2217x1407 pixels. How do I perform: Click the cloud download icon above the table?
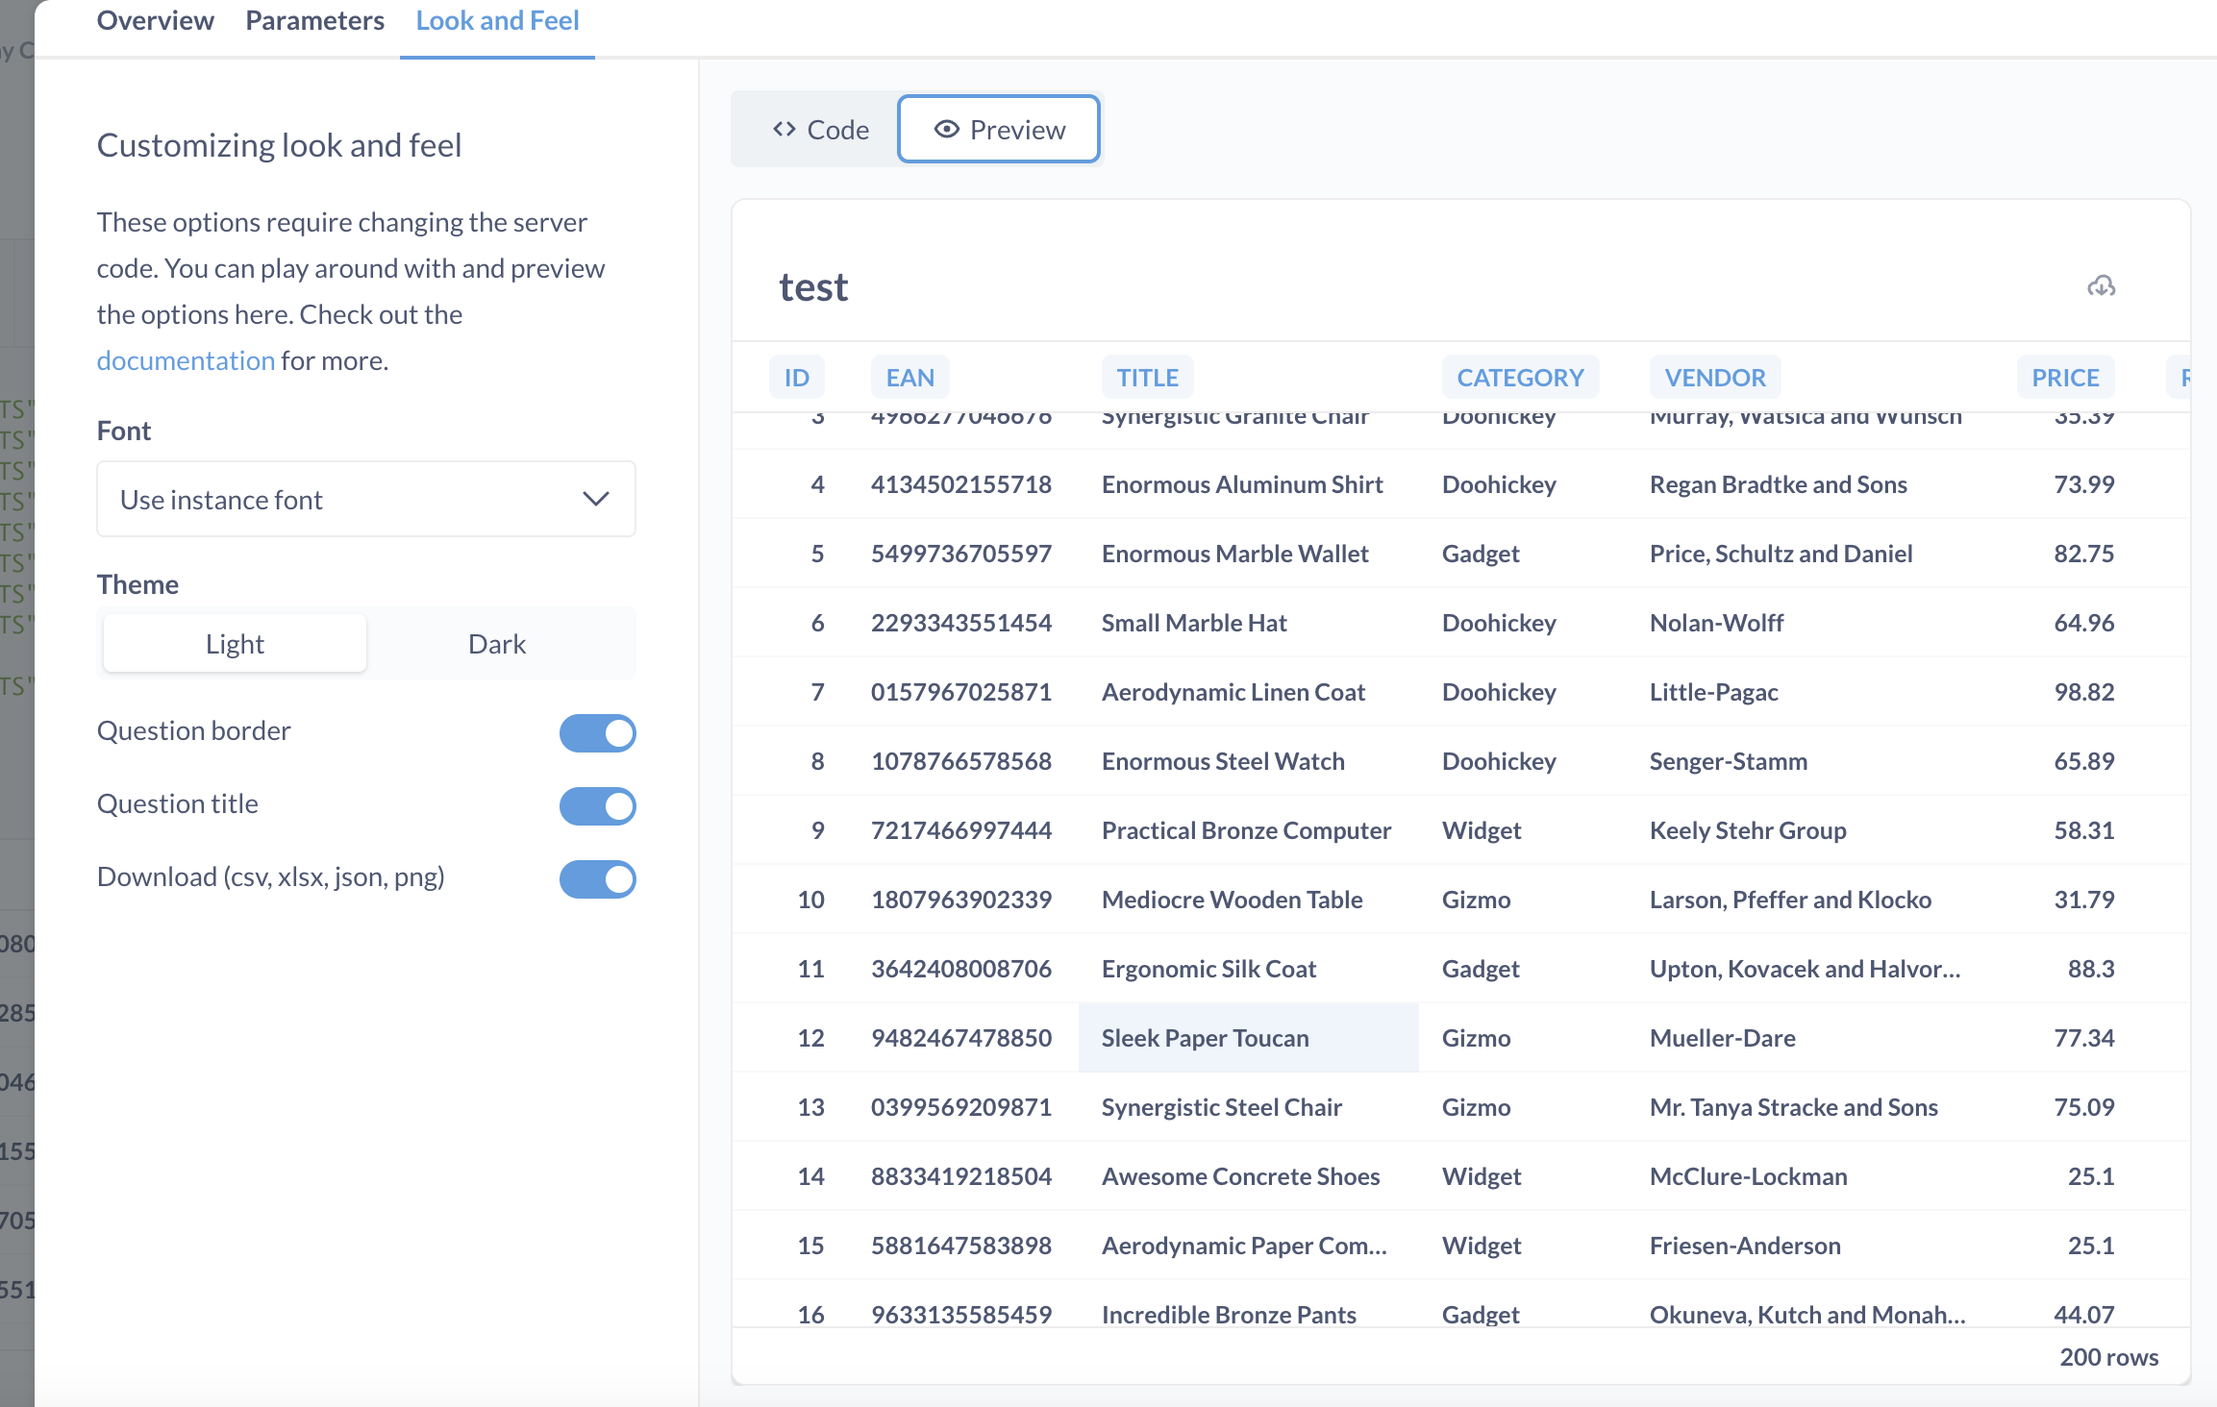pyautogui.click(x=2101, y=285)
